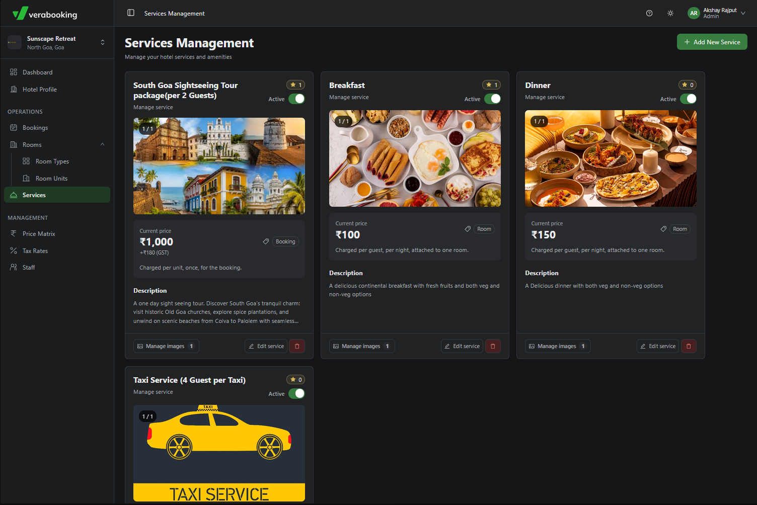Click star rating badge on South Goa tour
Image resolution: width=757 pixels, height=505 pixels.
295,85
